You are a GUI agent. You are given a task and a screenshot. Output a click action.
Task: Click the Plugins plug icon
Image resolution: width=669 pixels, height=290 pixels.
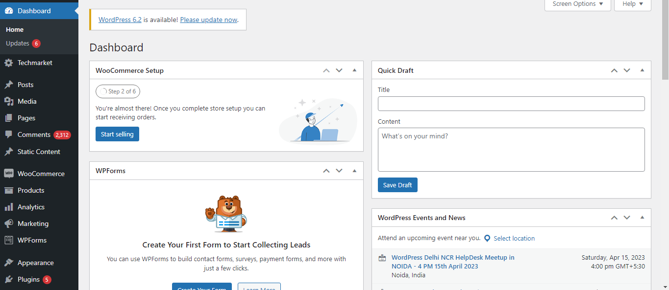8,280
